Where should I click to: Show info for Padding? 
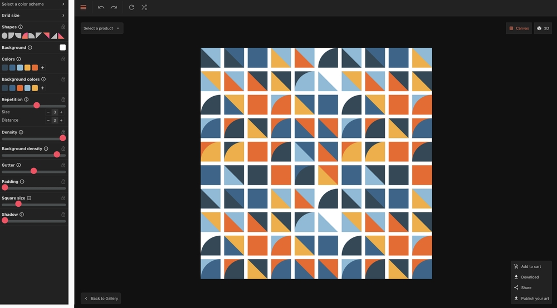[x=22, y=181]
